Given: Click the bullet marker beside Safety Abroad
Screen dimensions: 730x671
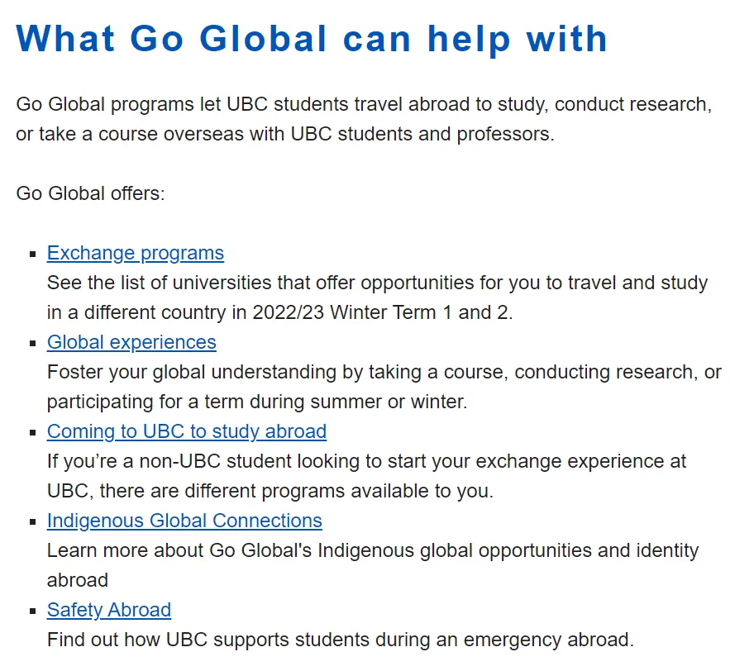Looking at the screenshot, I should (33, 612).
